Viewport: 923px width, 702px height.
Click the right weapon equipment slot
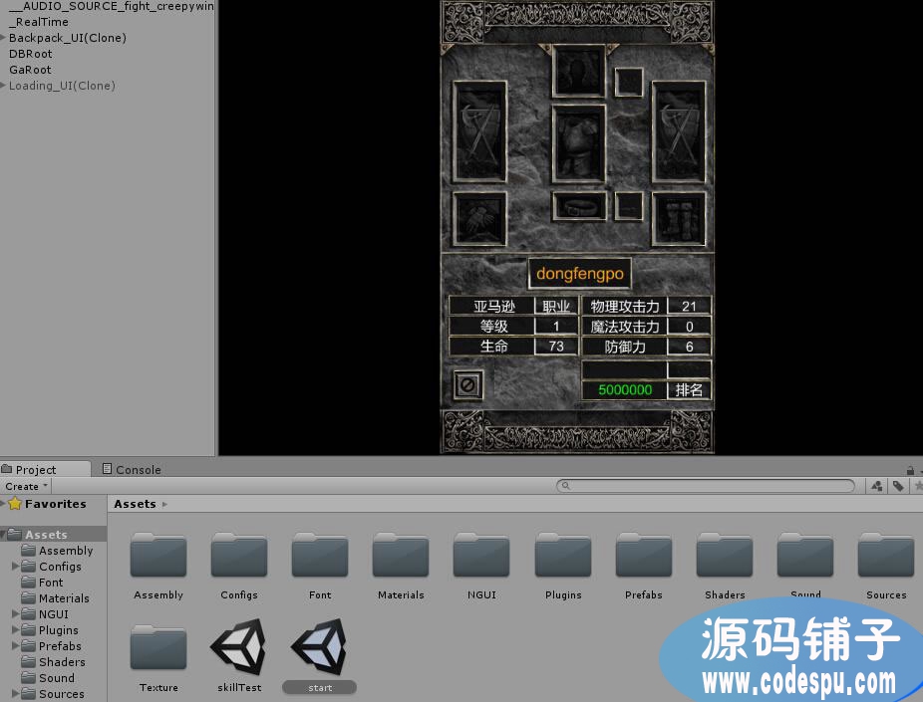point(679,131)
